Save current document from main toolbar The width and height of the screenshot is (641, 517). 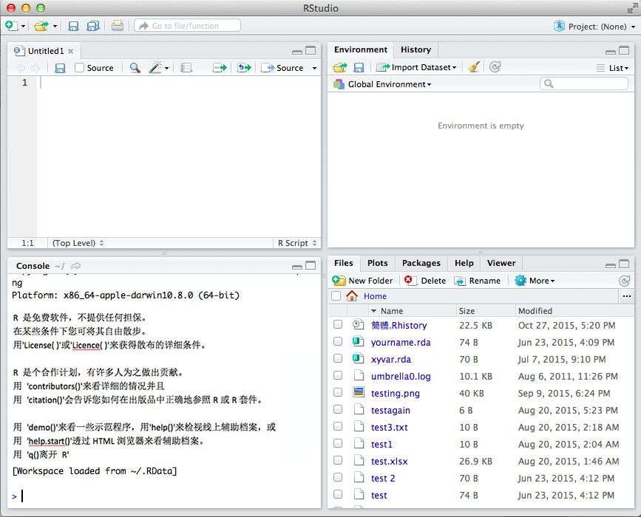(x=73, y=26)
